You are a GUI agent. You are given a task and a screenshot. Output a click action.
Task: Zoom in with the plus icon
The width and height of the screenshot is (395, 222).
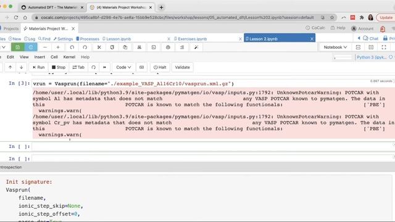[x=58, y=47]
